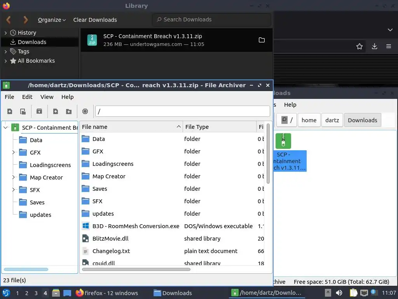398x299 pixels.
Task: Click the network monitor tray icon
Action: coord(364,293)
